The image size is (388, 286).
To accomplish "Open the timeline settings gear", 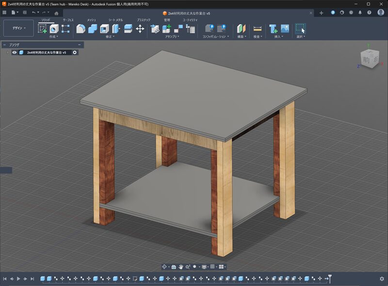I will (x=382, y=279).
